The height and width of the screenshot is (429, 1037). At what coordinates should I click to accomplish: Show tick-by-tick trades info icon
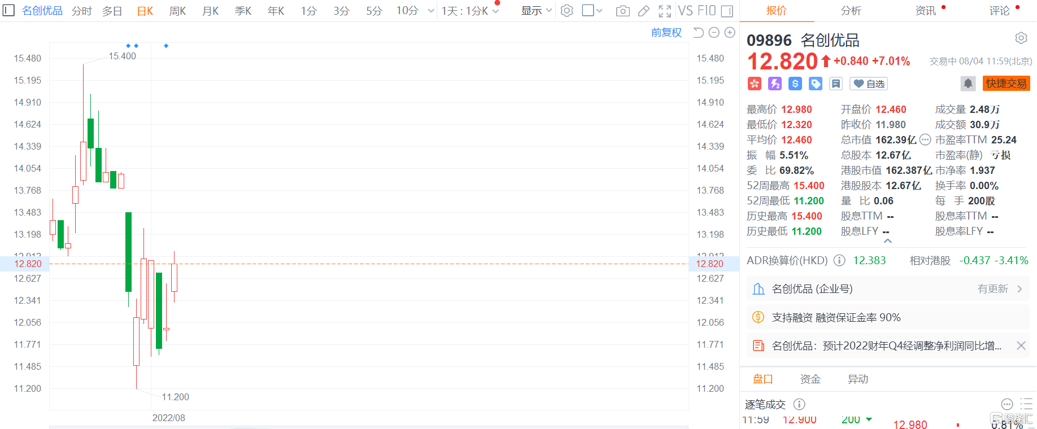[799, 404]
